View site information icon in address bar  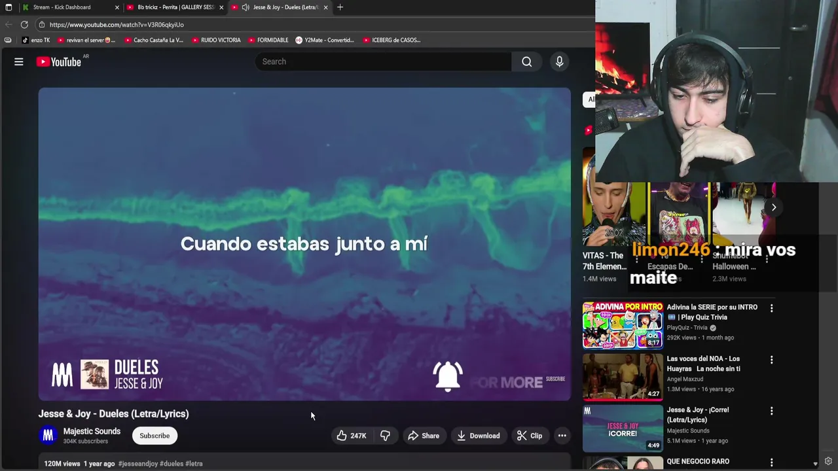41,25
